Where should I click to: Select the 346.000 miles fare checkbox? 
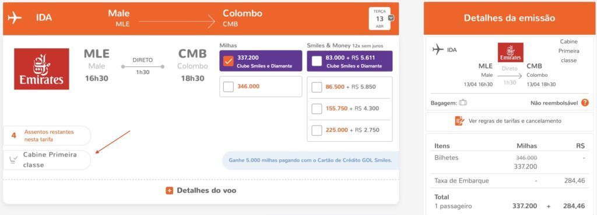click(x=229, y=87)
